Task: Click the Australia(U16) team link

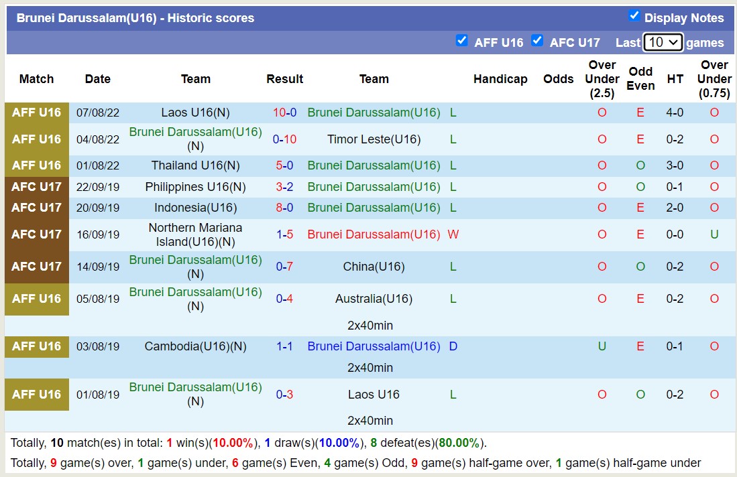Action: [374, 299]
